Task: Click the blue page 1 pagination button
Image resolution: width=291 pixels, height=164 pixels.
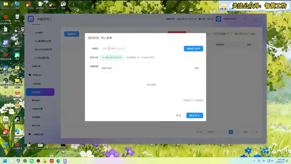Action: pyautogui.click(x=231, y=132)
